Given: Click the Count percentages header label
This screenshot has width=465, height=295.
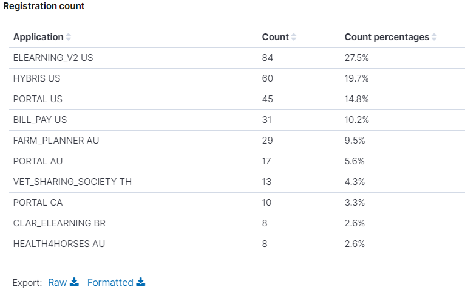Looking at the screenshot, I should click(x=387, y=37).
